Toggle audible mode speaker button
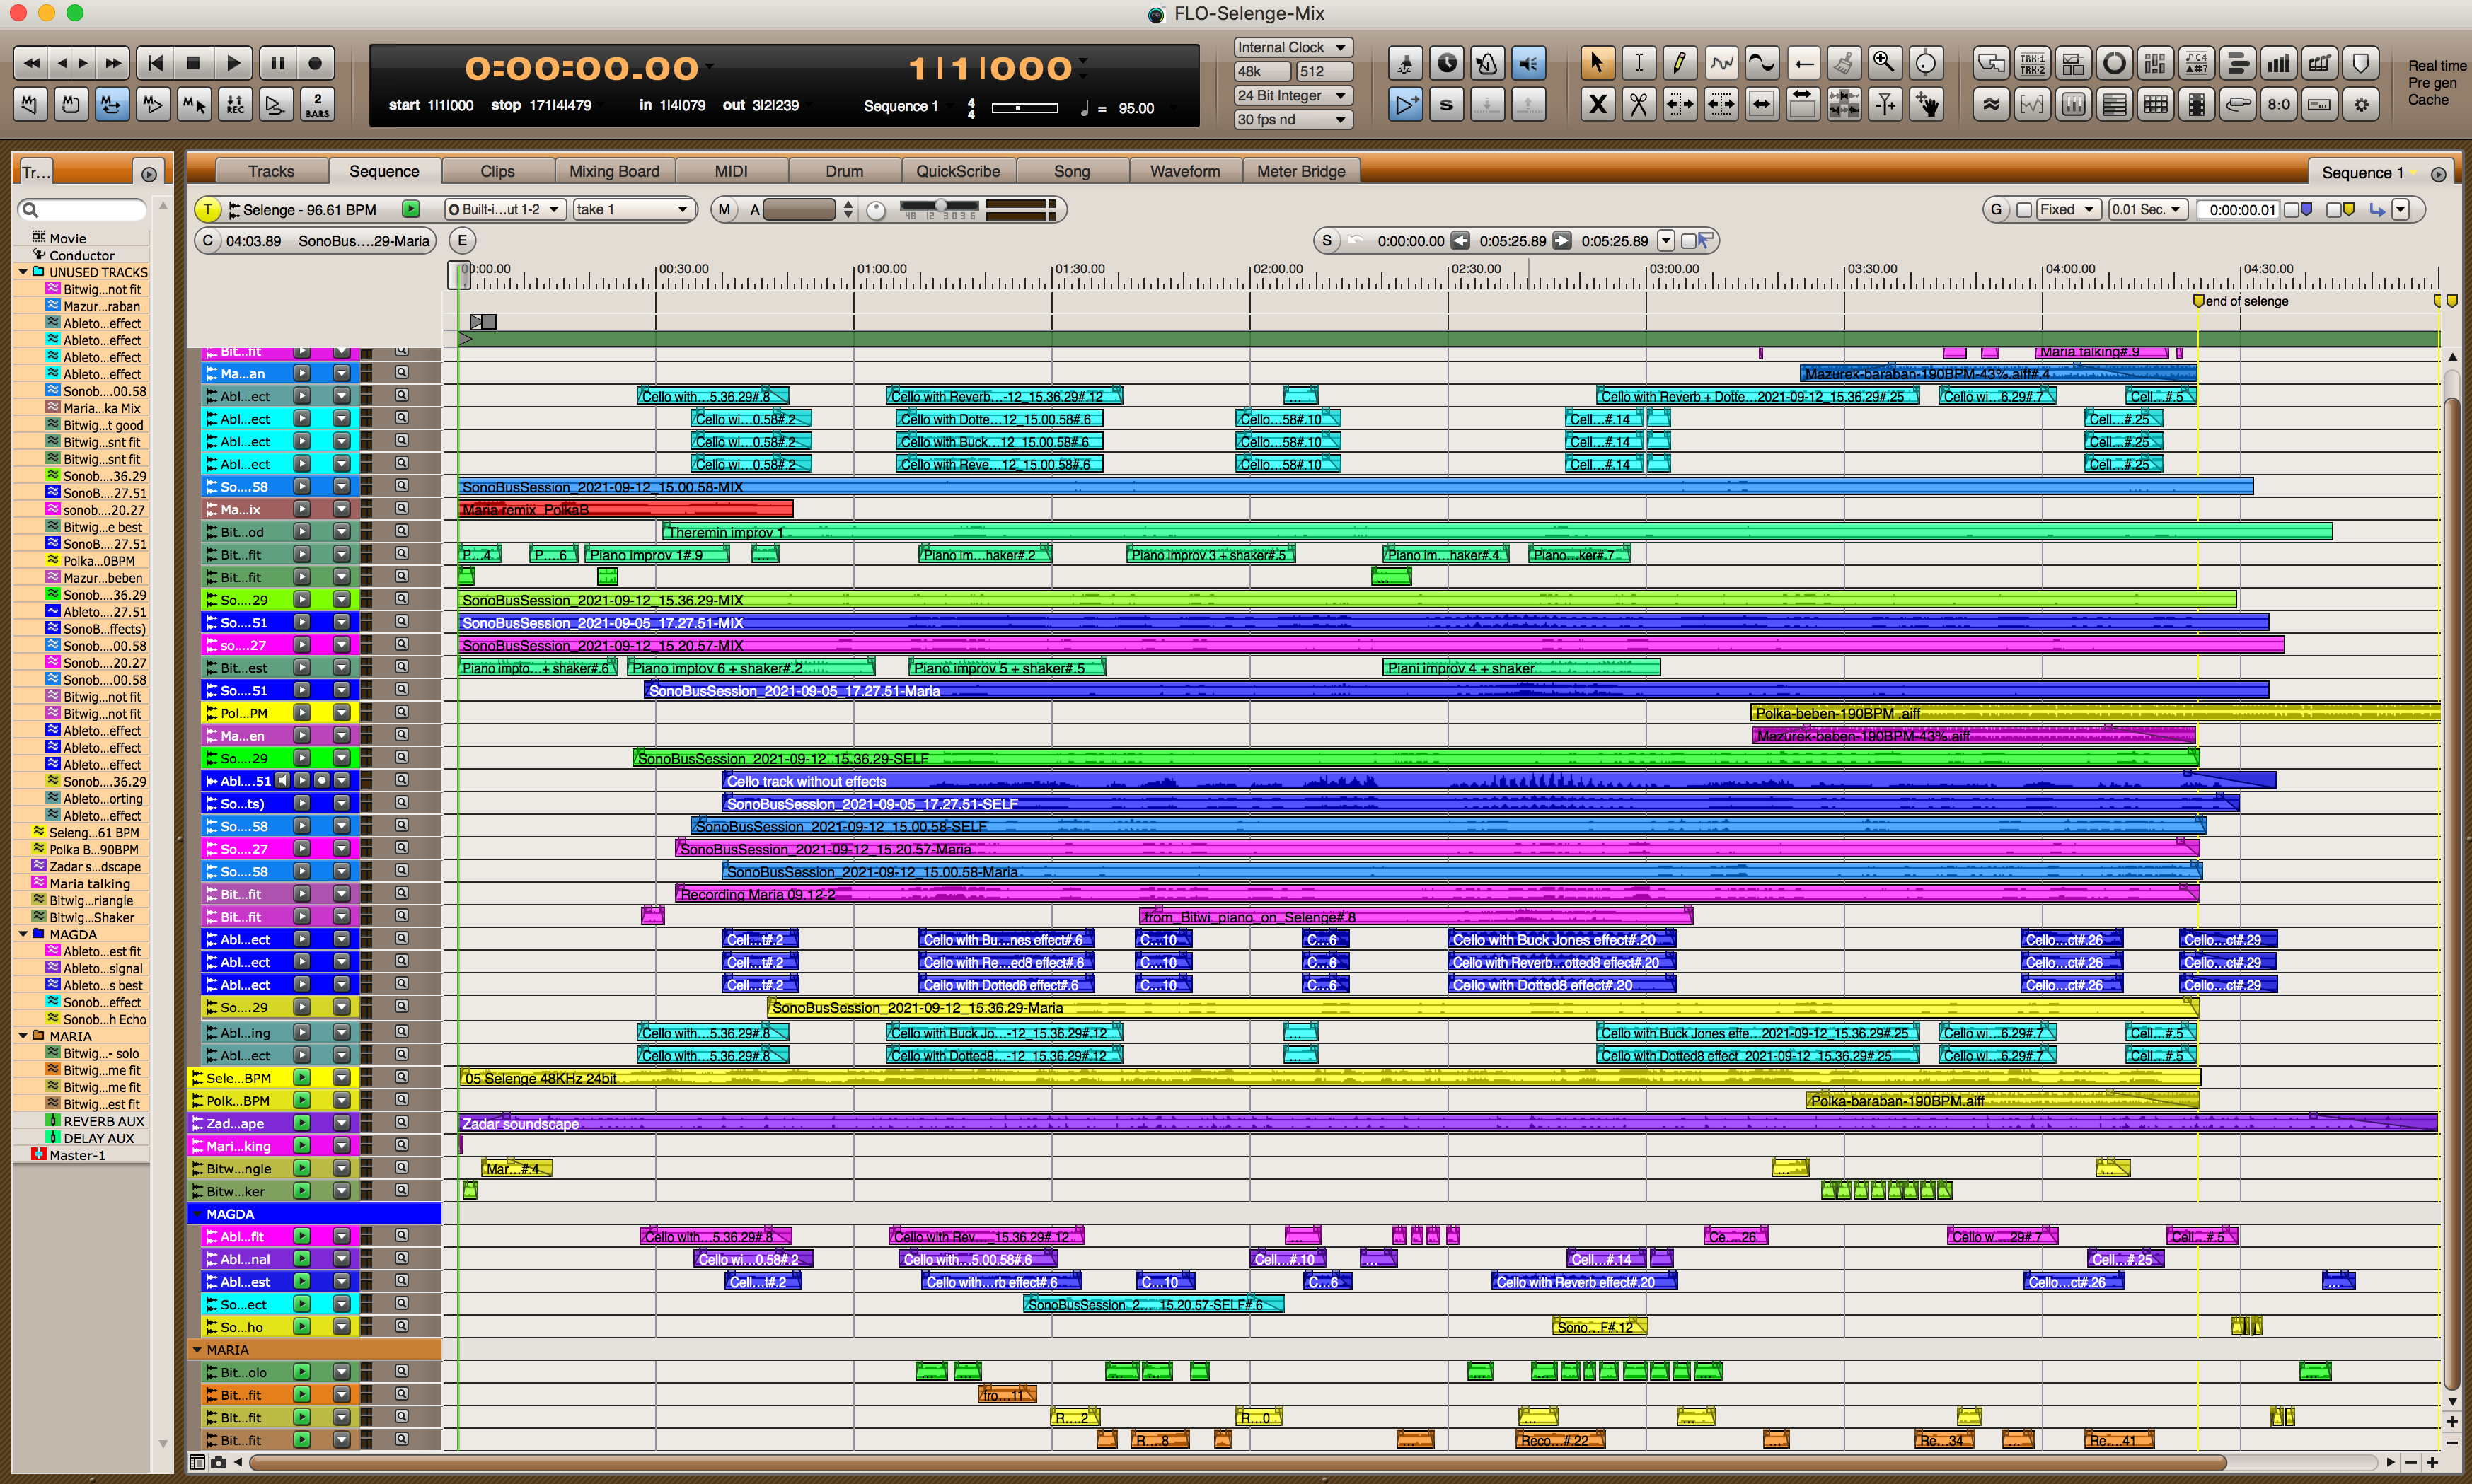Image resolution: width=2472 pixels, height=1484 pixels. pyautogui.click(x=1528, y=64)
